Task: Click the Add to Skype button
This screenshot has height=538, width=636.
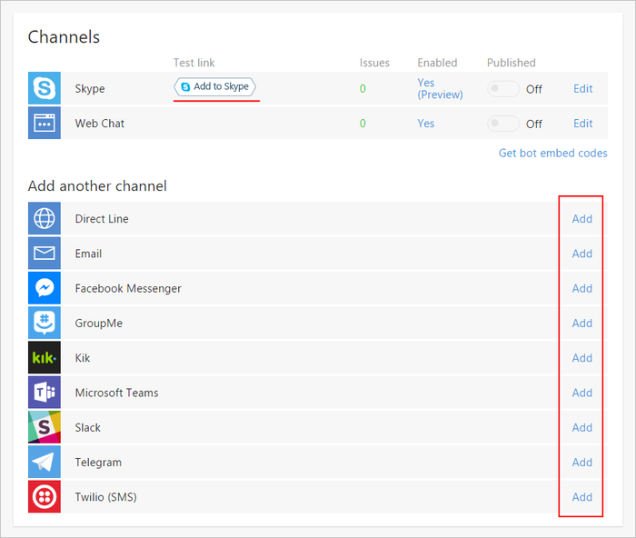Action: pos(215,86)
